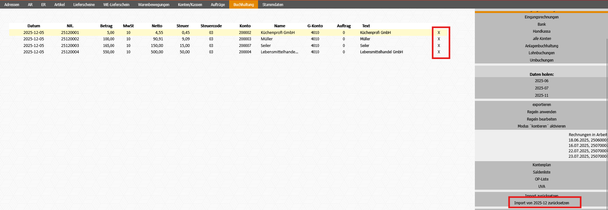Screen dimensions: 608x210
Task: Delete the Lebensmittelhandel GmbH row with X
Action: (439, 52)
